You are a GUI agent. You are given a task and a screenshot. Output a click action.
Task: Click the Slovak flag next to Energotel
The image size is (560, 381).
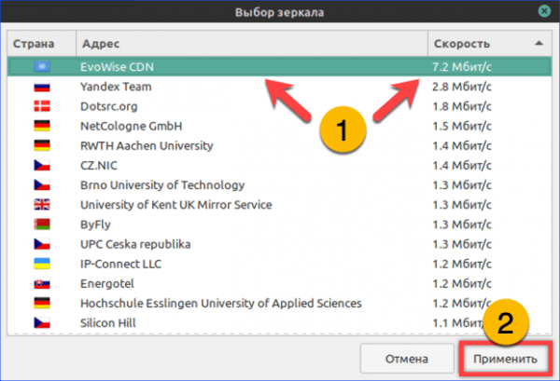click(x=42, y=283)
